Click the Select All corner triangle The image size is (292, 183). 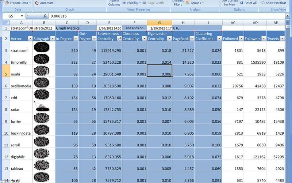coord(6,23)
